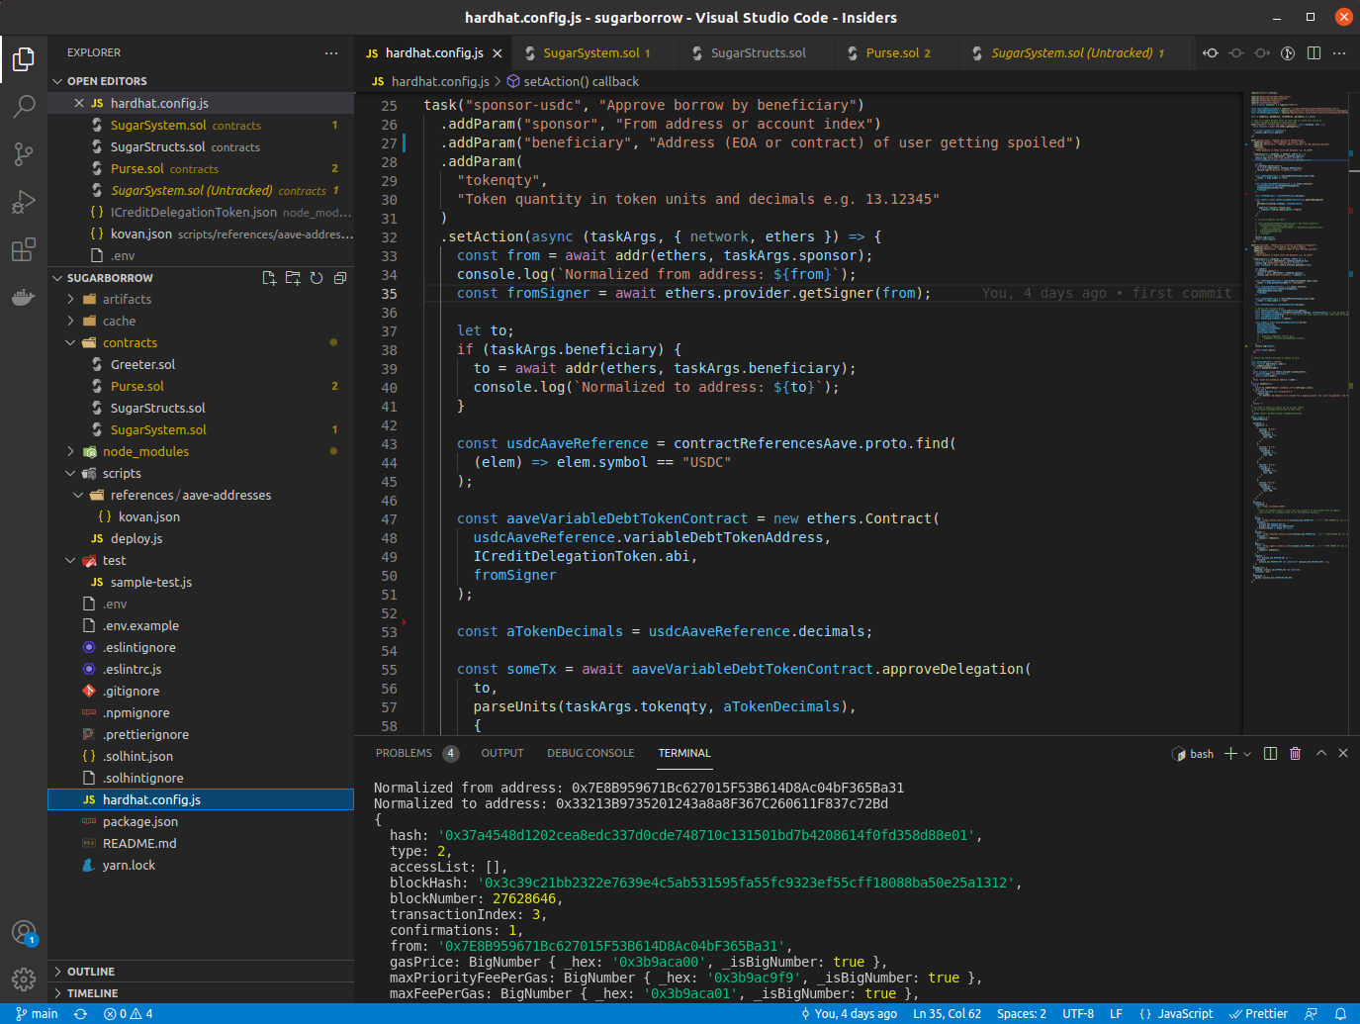
Task: Click the New File icon in SUGARBORROW header
Action: tap(269, 278)
